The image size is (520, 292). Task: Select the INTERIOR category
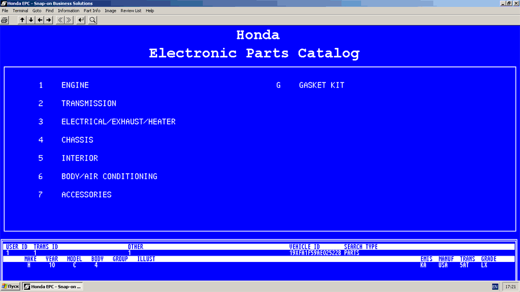pyautogui.click(x=80, y=158)
